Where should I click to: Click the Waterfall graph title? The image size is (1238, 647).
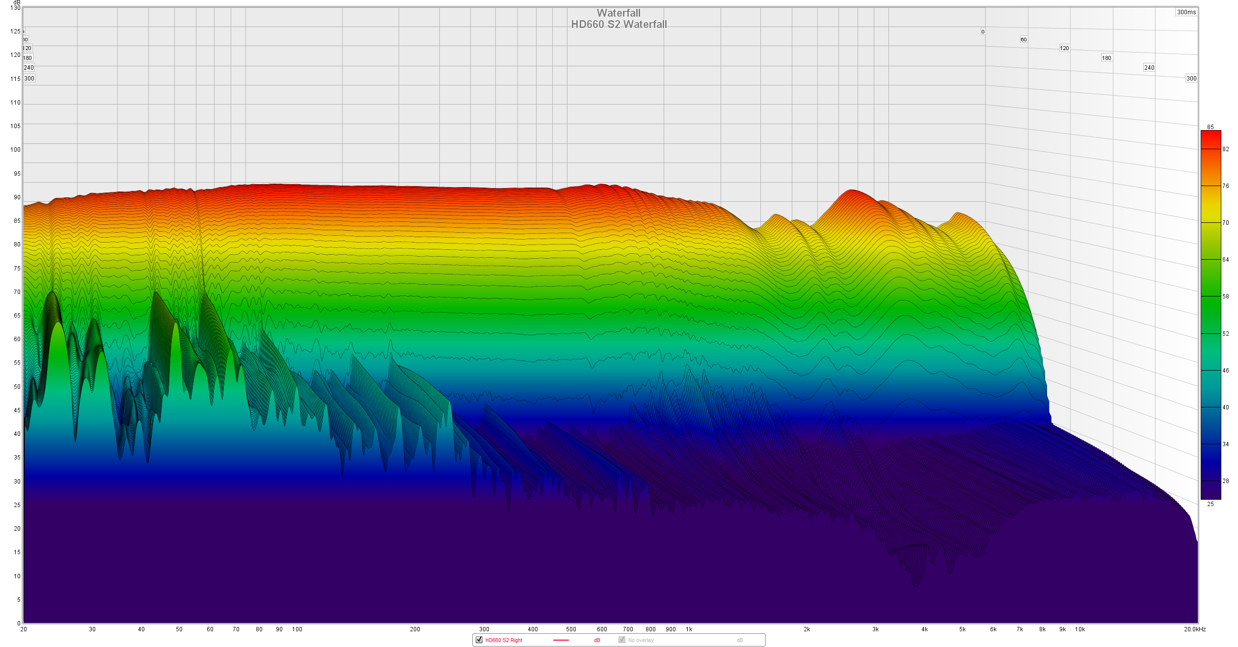click(x=619, y=13)
